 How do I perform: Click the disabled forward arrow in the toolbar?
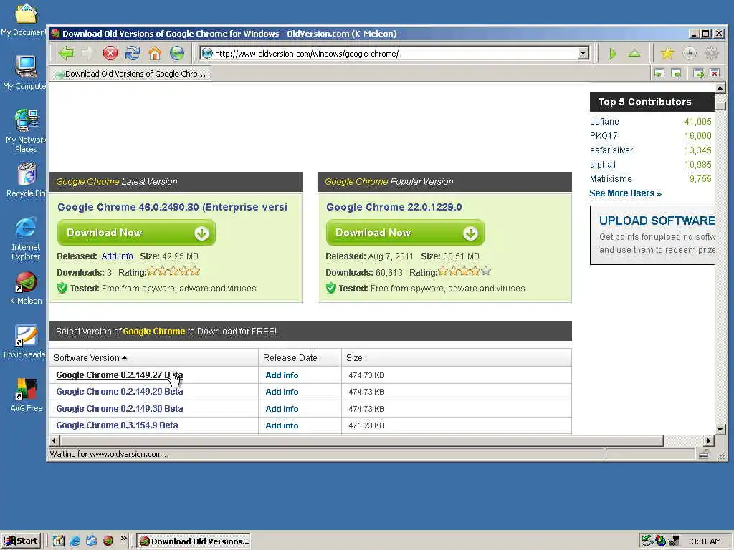88,53
